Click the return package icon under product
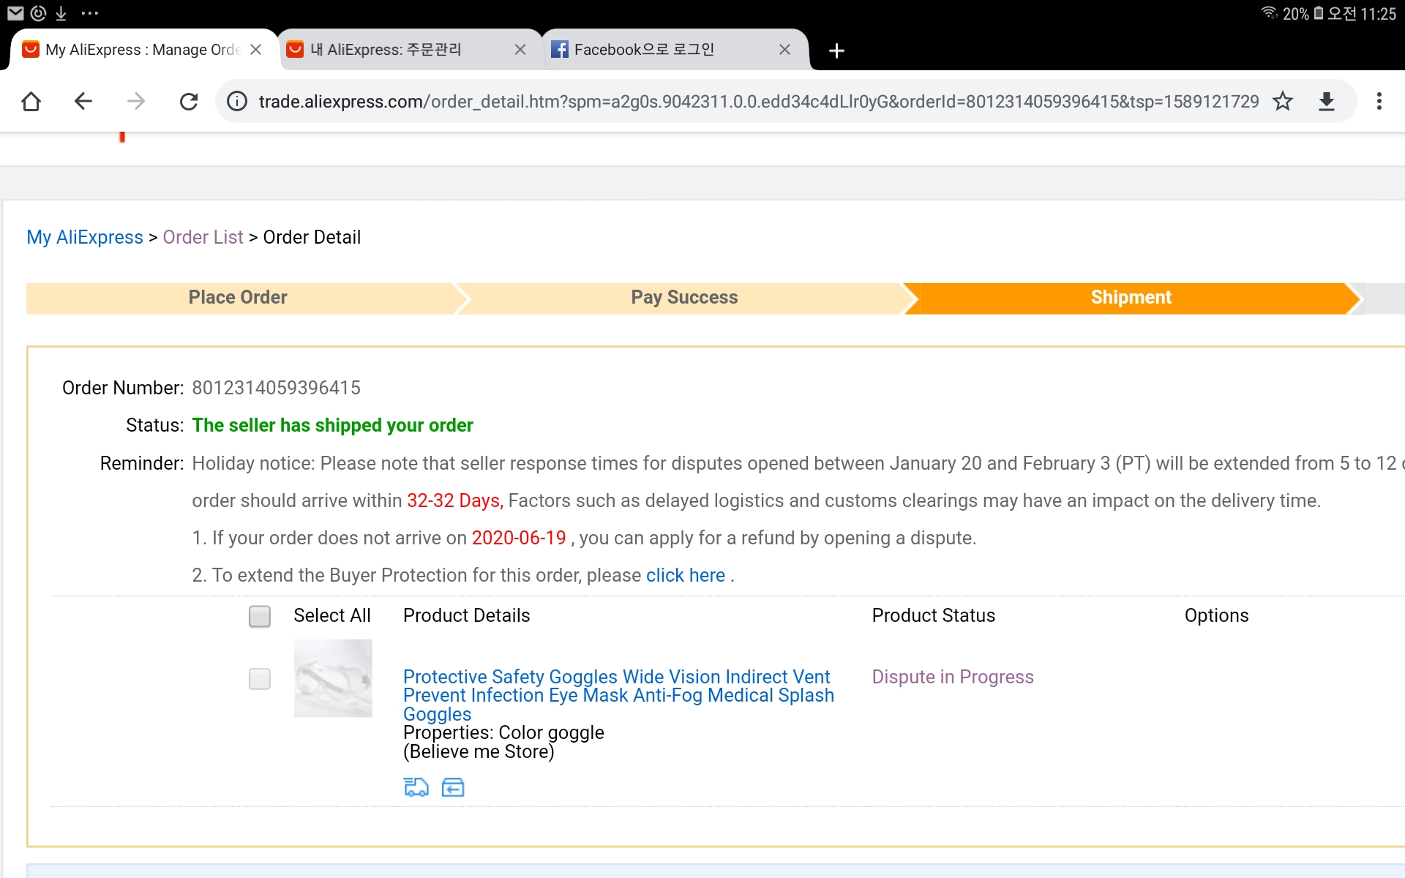 click(x=453, y=787)
